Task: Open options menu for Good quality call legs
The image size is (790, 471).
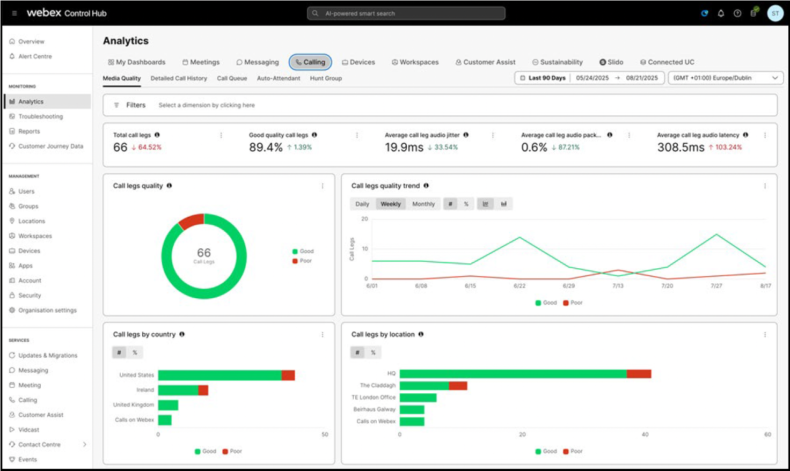Action: [x=357, y=135]
